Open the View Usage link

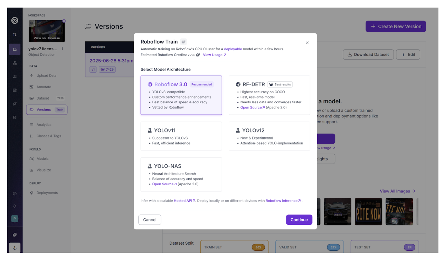click(215, 55)
